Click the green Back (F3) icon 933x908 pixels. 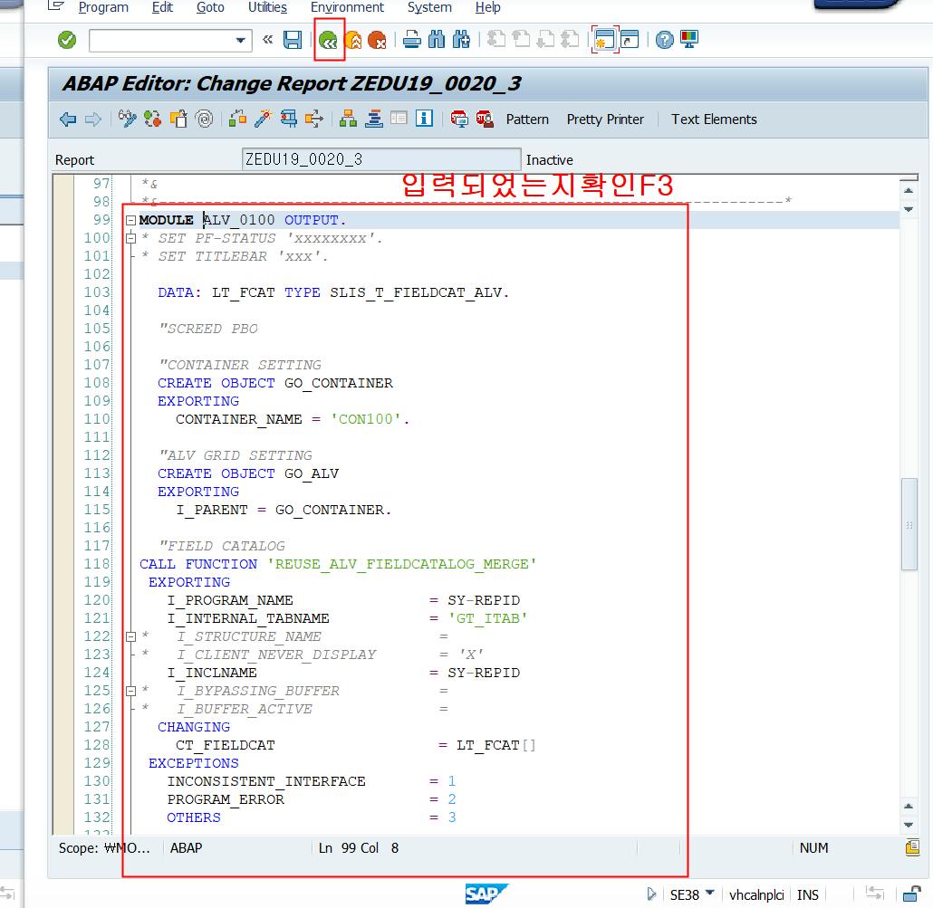(328, 40)
